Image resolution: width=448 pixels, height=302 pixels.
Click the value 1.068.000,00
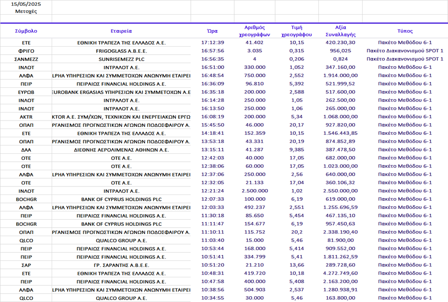pos(341,117)
